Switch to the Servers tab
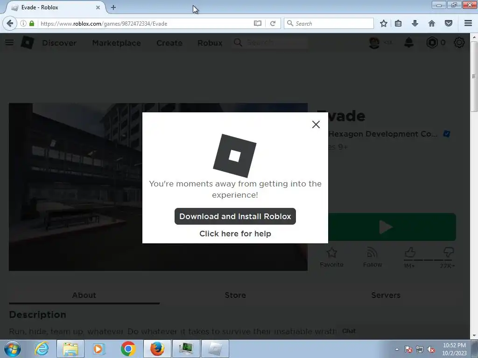This screenshot has height=358, width=478. point(386,295)
